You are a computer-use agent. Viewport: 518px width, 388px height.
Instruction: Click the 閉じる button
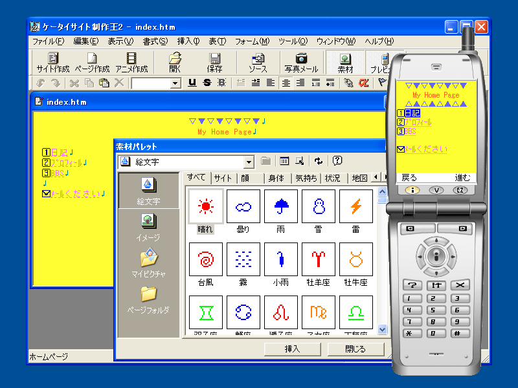tap(355, 349)
